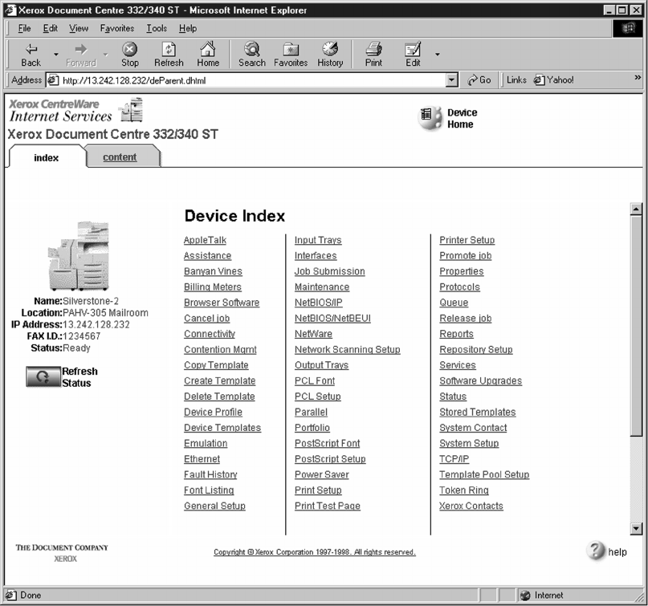Open the Queue link
Image resolution: width=648 pixels, height=606 pixels.
[x=454, y=303]
